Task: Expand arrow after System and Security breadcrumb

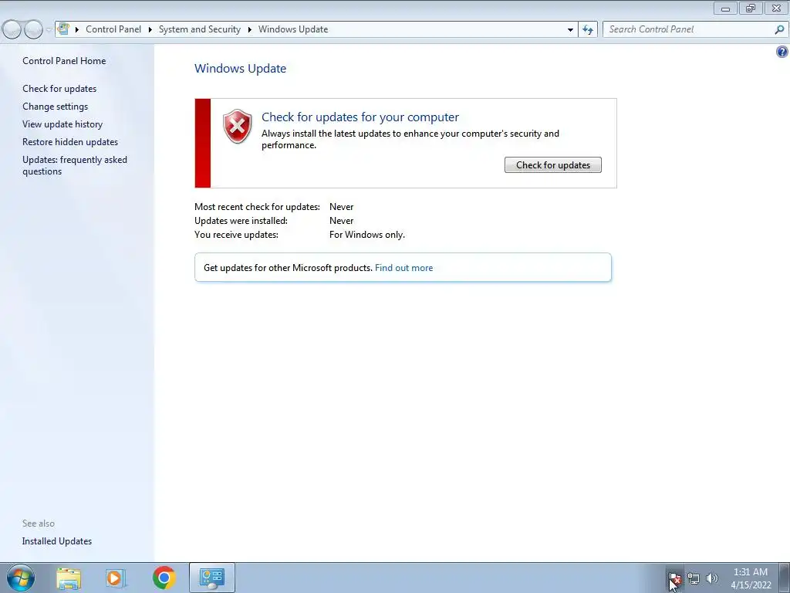Action: point(249,30)
